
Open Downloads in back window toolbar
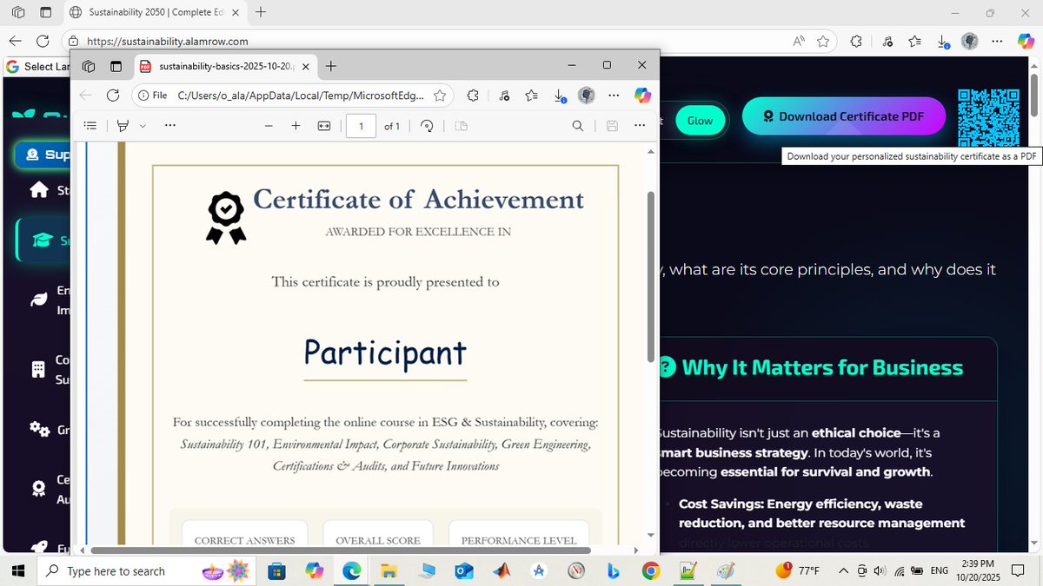(x=943, y=41)
